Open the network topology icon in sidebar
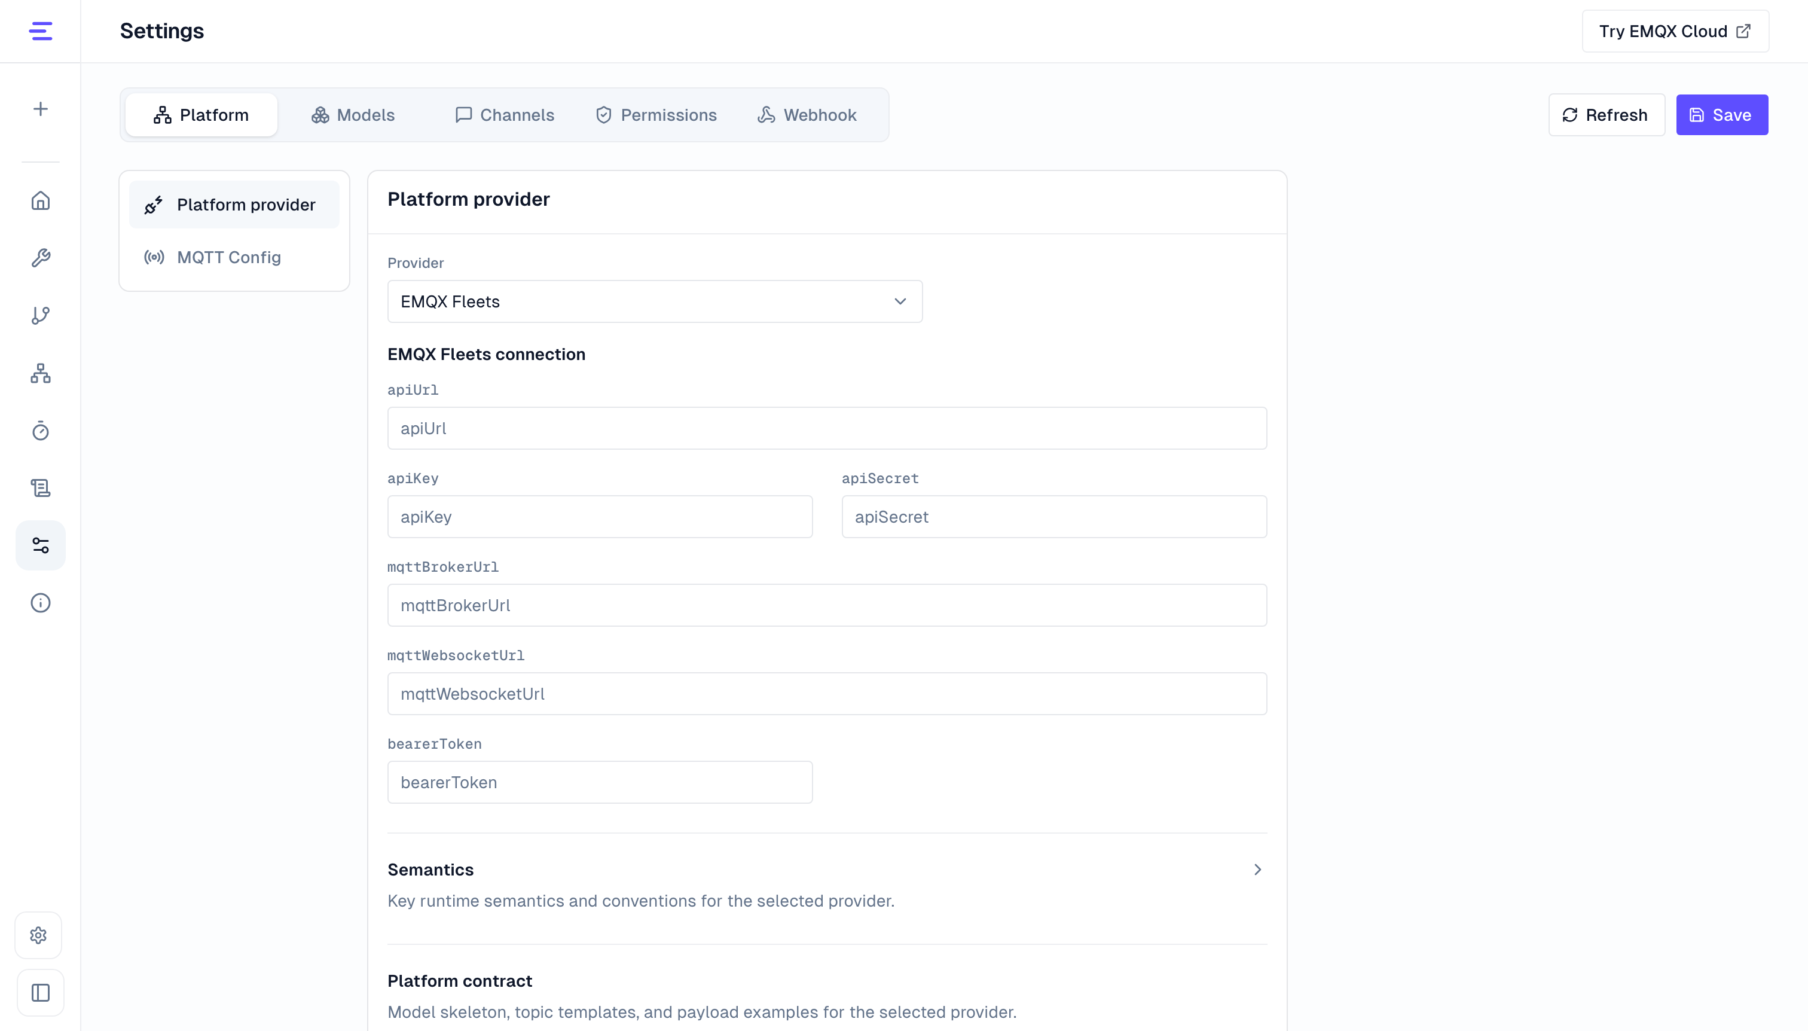 point(40,373)
